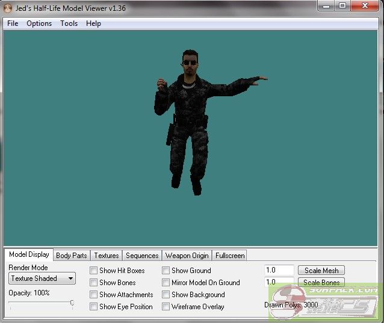Click the Scale Bones button

(x=321, y=282)
